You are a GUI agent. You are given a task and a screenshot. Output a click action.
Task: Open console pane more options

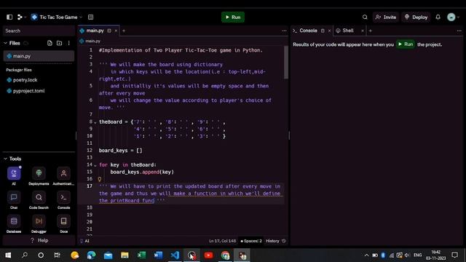click(x=459, y=31)
